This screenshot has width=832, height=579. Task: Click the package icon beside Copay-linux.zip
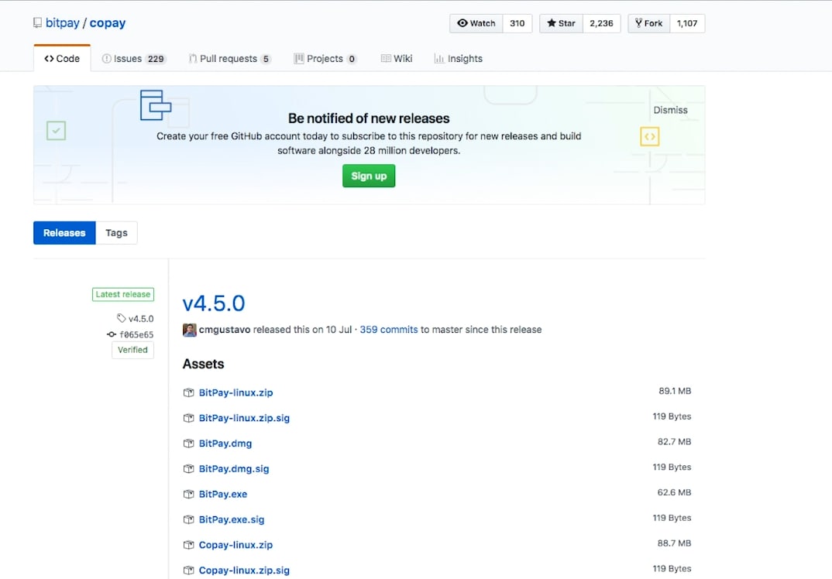[188, 546]
